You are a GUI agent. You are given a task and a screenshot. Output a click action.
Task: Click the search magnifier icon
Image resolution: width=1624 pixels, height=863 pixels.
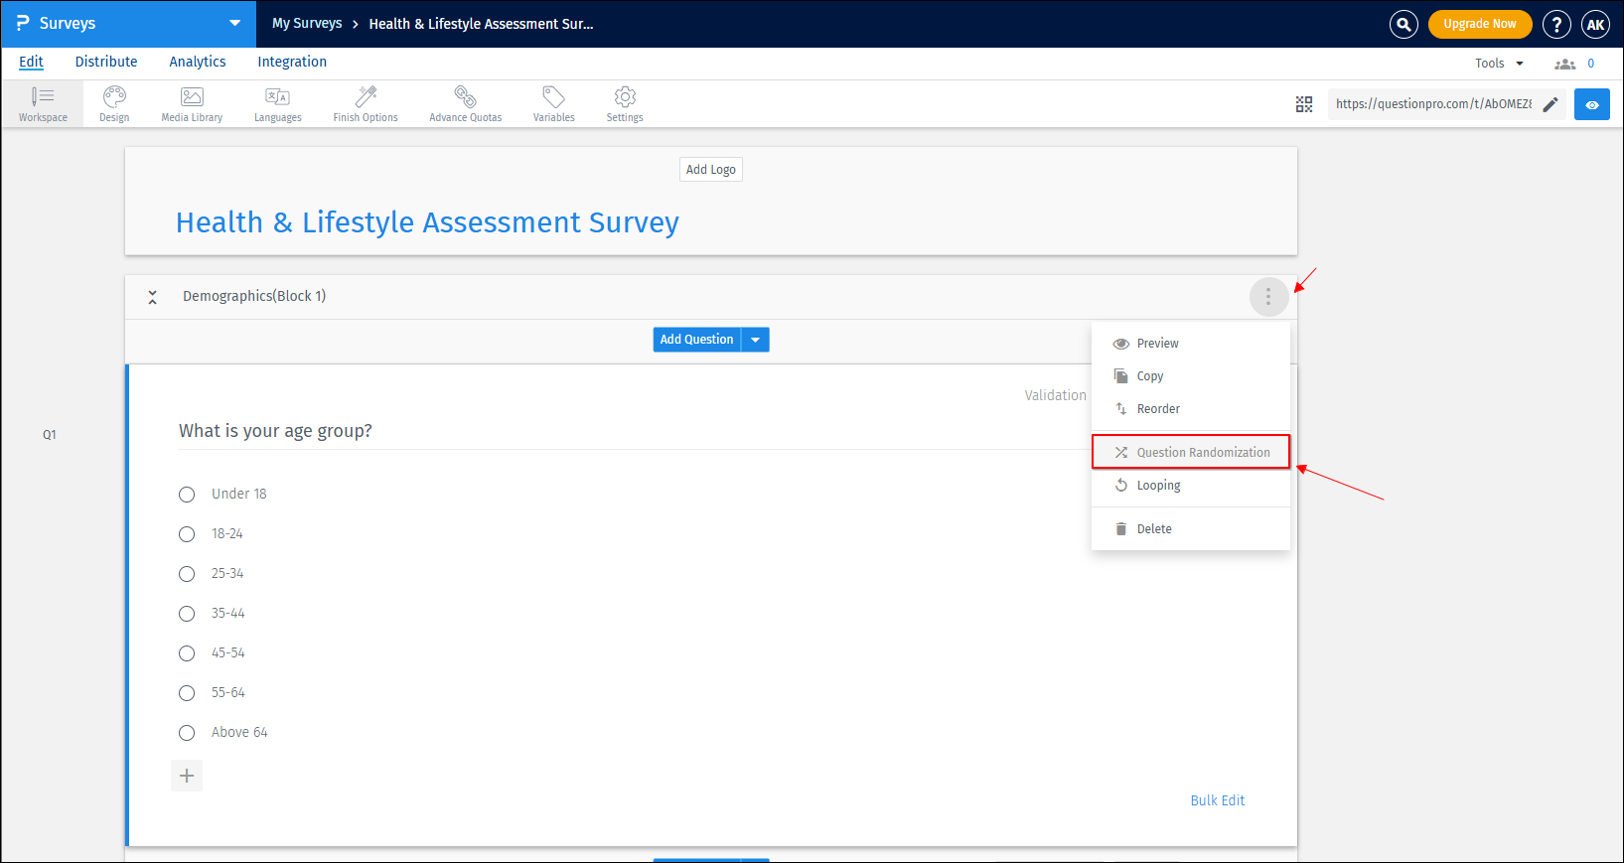tap(1403, 24)
